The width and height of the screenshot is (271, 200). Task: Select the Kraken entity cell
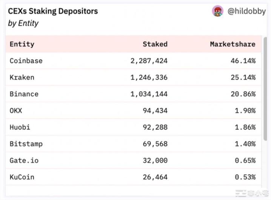tap(22, 77)
